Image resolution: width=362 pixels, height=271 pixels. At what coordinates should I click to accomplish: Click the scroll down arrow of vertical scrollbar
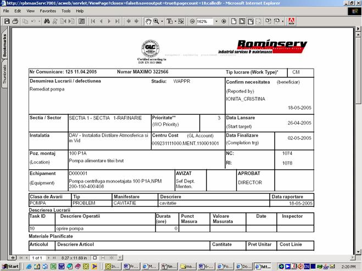click(358, 252)
